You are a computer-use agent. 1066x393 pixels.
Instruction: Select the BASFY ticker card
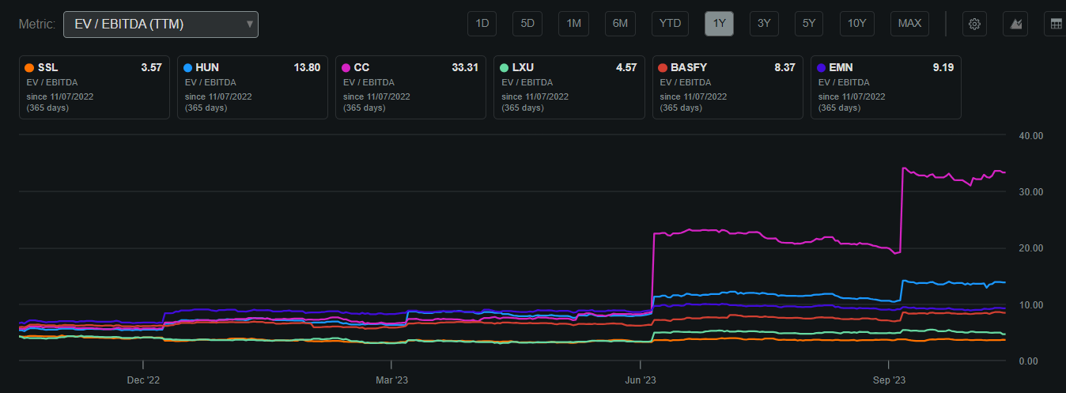click(728, 87)
